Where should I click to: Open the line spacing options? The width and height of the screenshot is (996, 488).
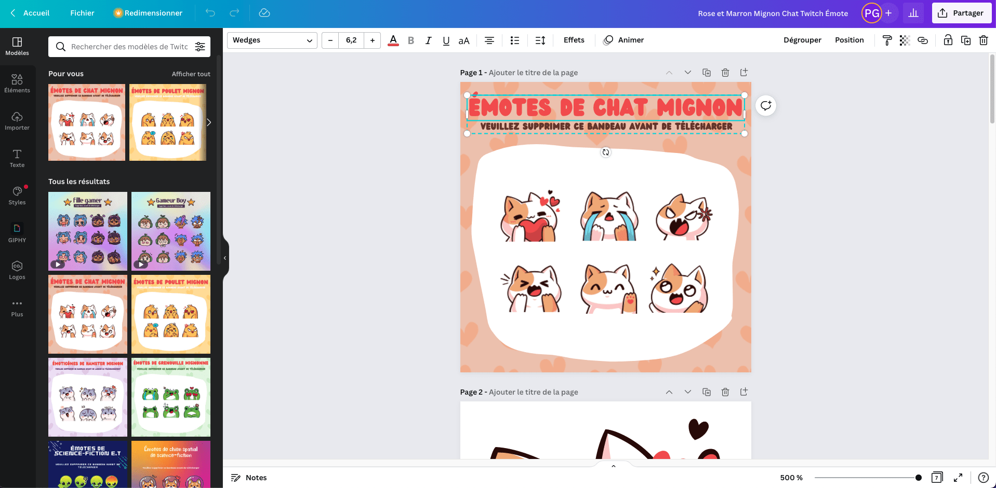(x=540, y=40)
